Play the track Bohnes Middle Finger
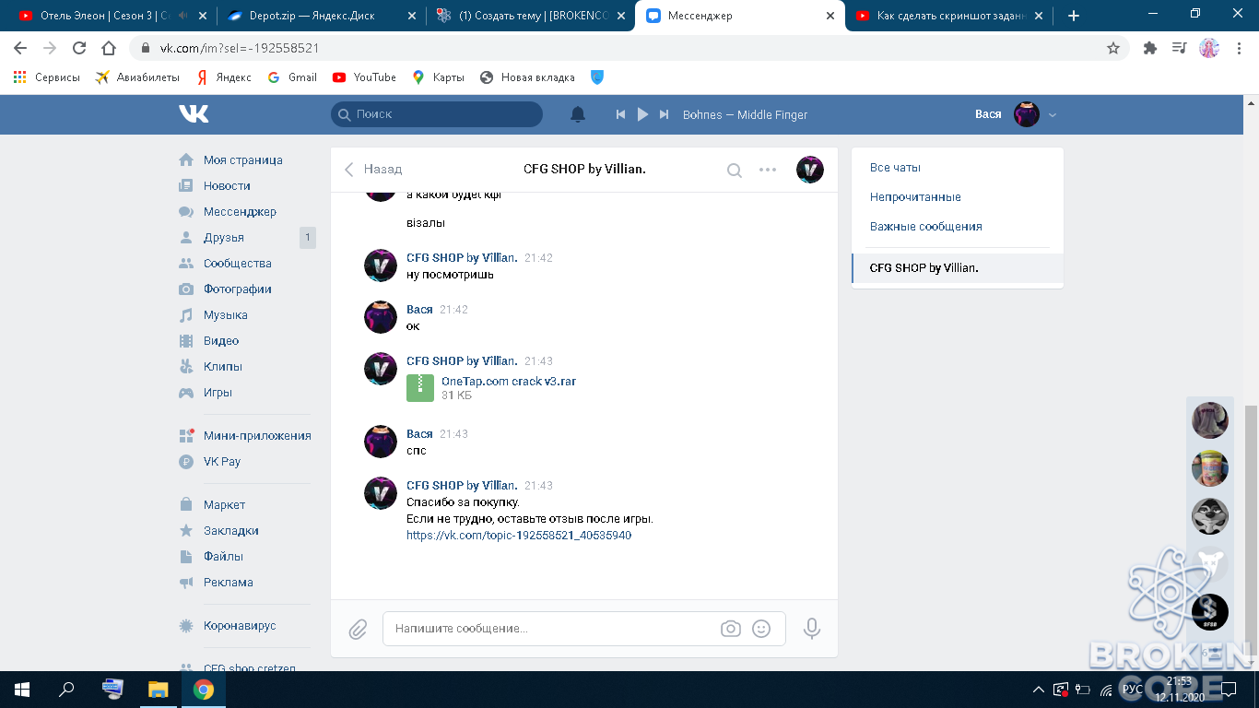The height and width of the screenshot is (708, 1259). coord(642,114)
